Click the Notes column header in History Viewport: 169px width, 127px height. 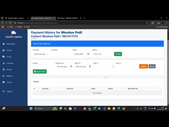[110, 89]
